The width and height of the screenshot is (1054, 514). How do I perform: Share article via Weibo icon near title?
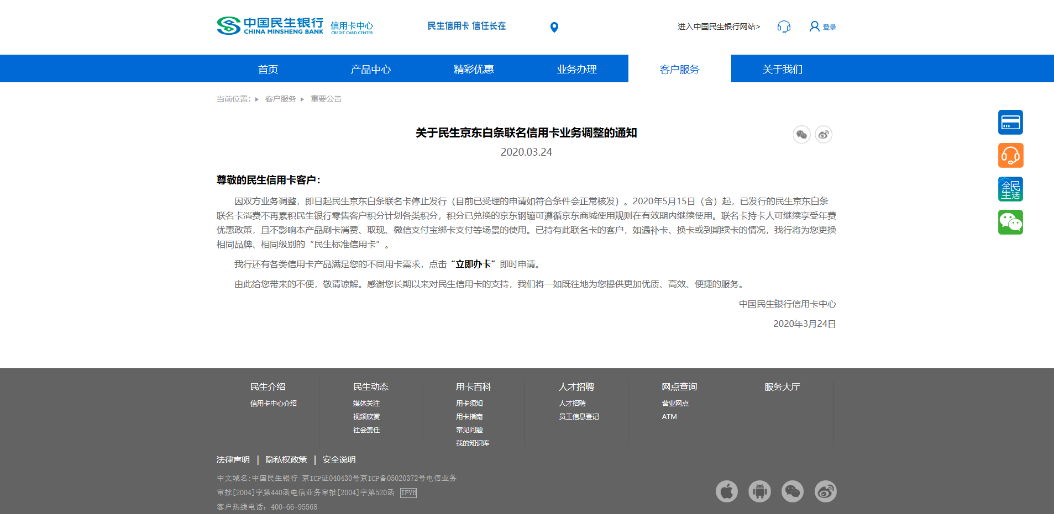824,134
